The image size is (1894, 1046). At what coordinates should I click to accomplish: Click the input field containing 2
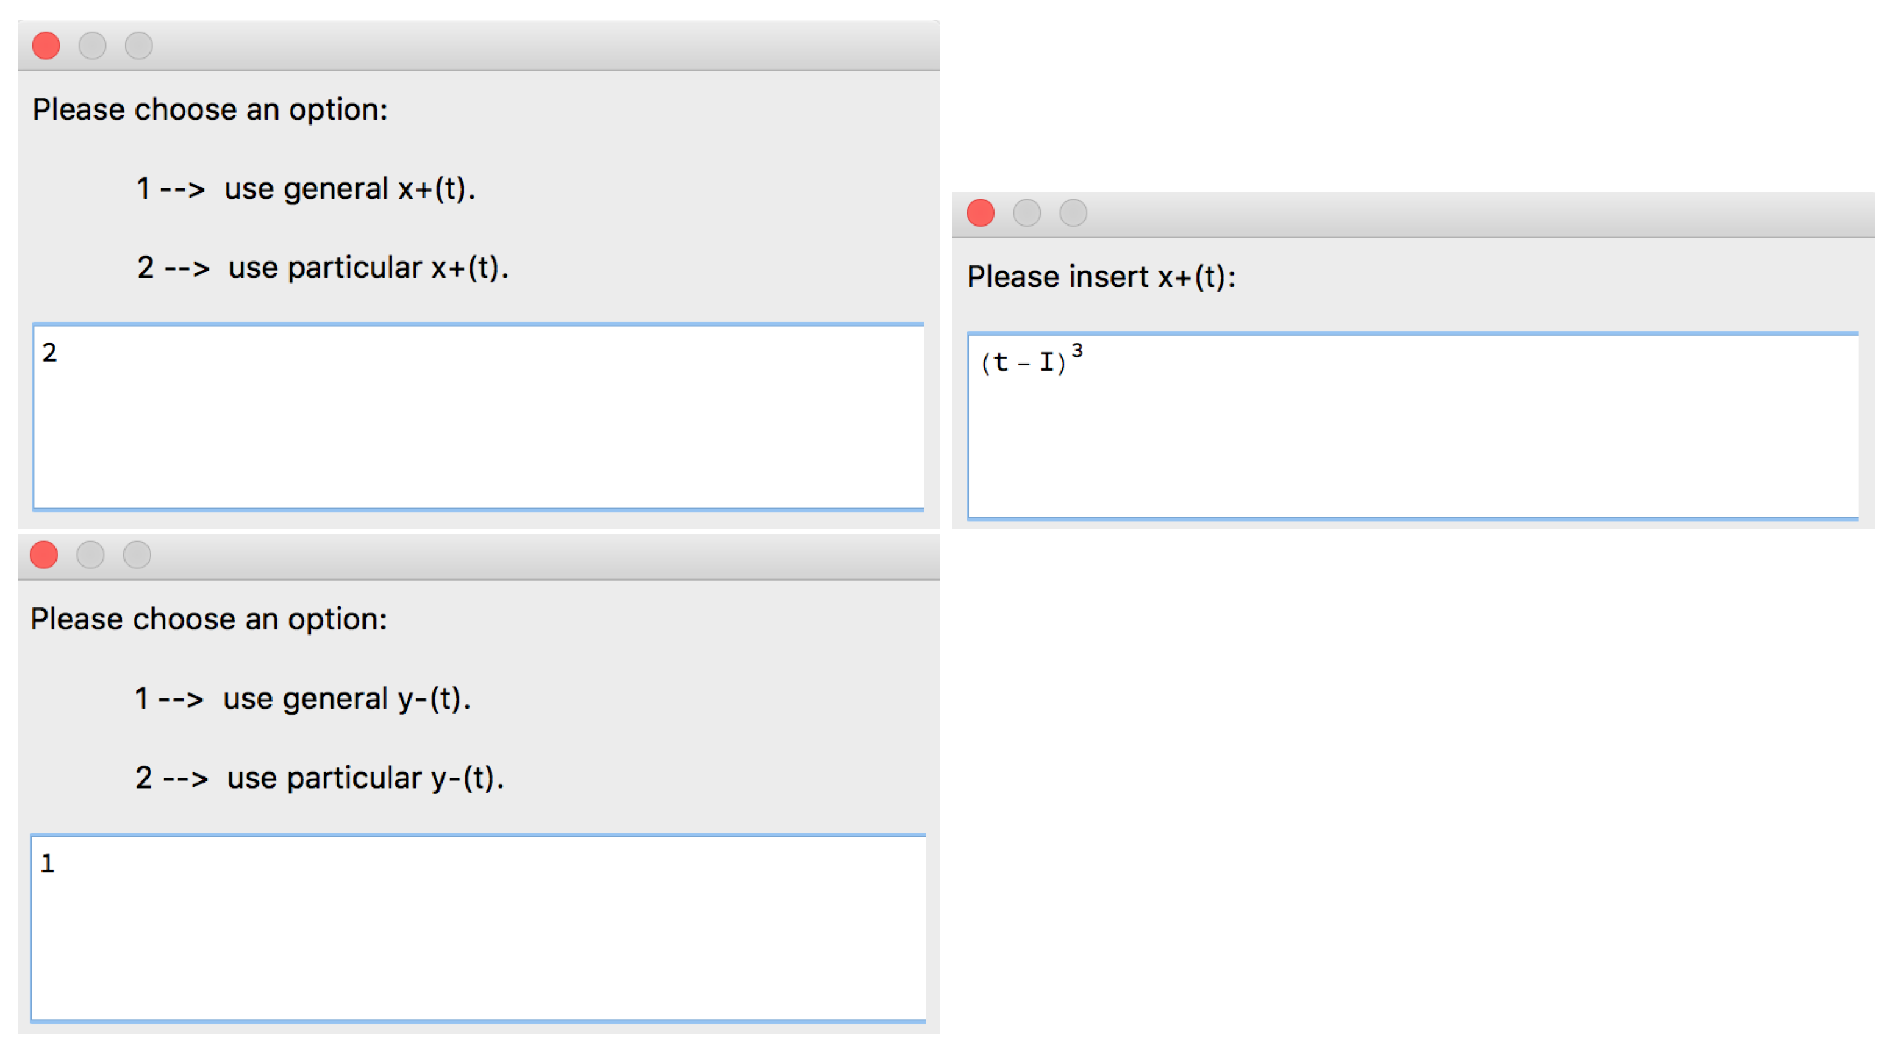478,417
